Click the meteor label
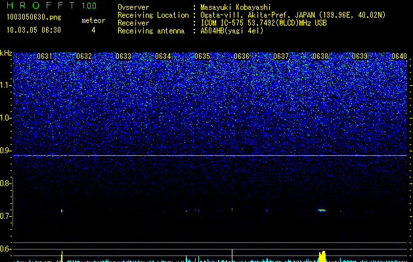413x262 pixels. (93, 20)
